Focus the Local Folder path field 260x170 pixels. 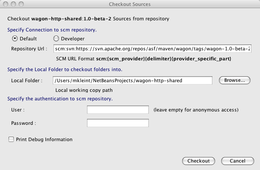pos(133,80)
